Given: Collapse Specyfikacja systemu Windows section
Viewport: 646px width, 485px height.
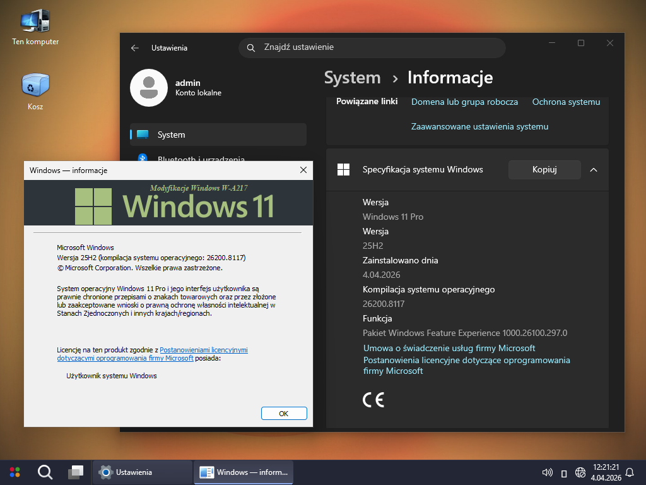Looking at the screenshot, I should click(594, 170).
